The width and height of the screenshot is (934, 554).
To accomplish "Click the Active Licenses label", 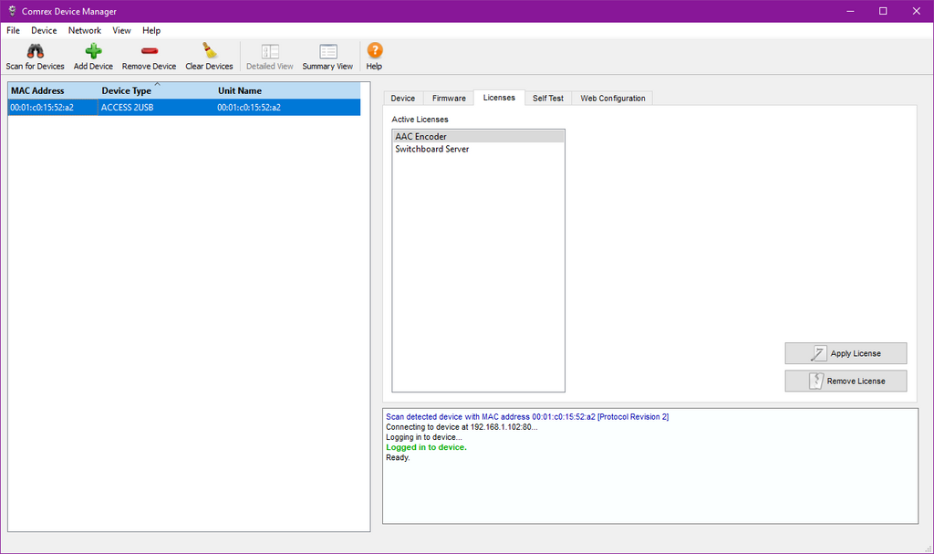I will click(x=420, y=120).
